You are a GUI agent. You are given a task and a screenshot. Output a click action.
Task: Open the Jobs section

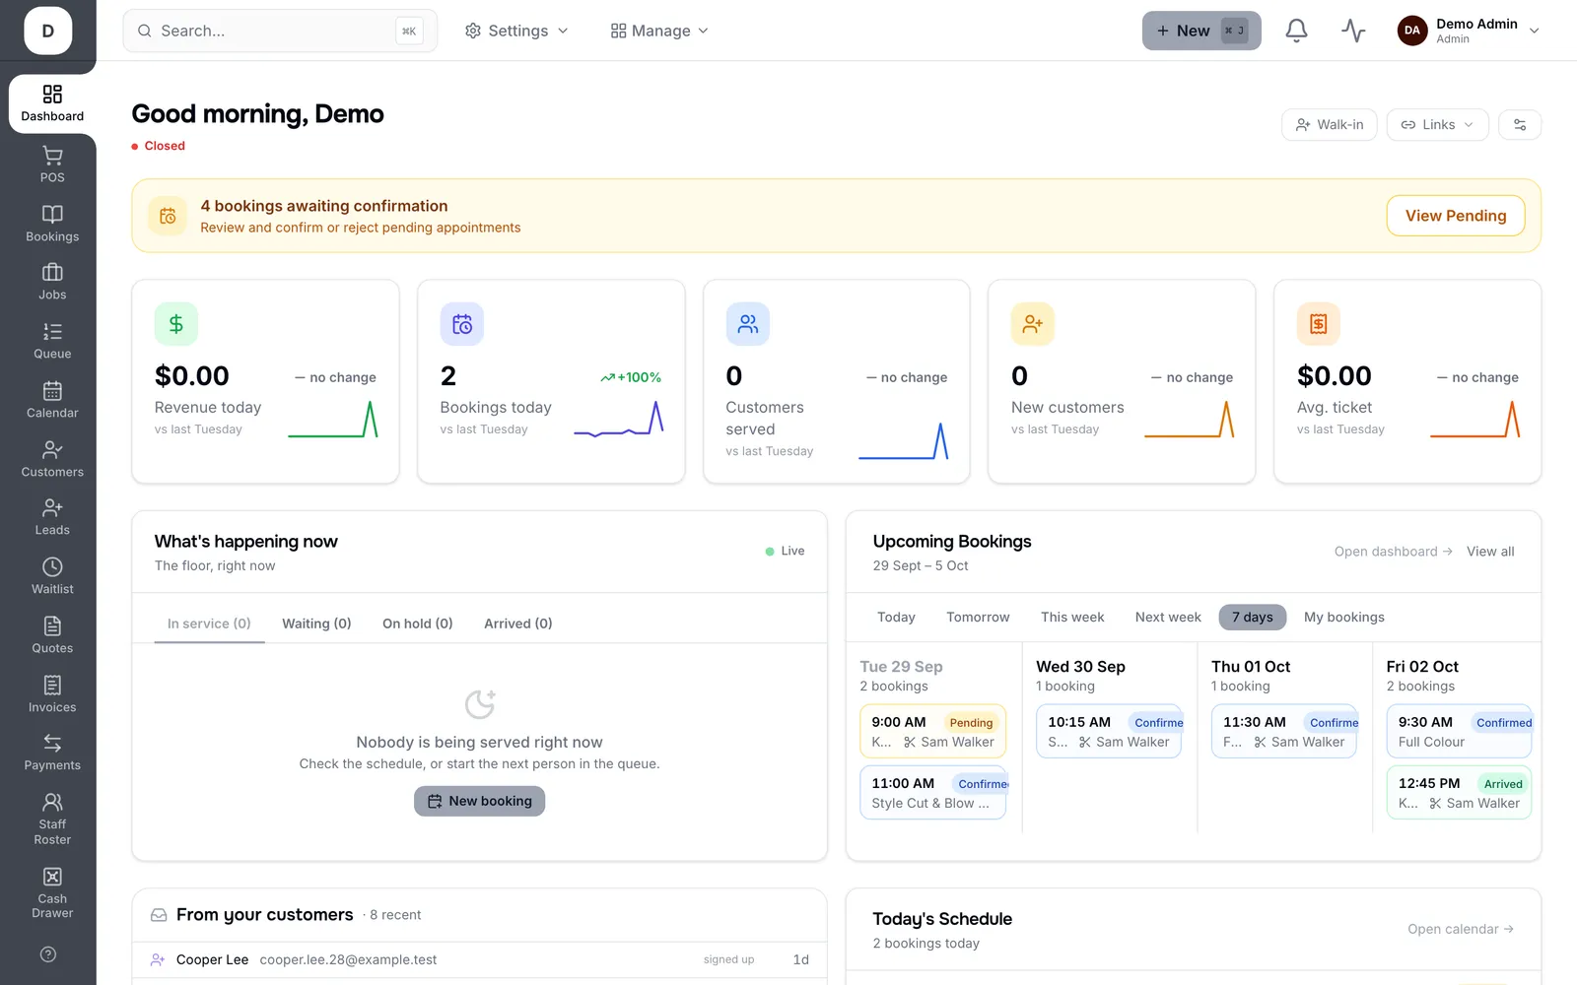point(52,282)
